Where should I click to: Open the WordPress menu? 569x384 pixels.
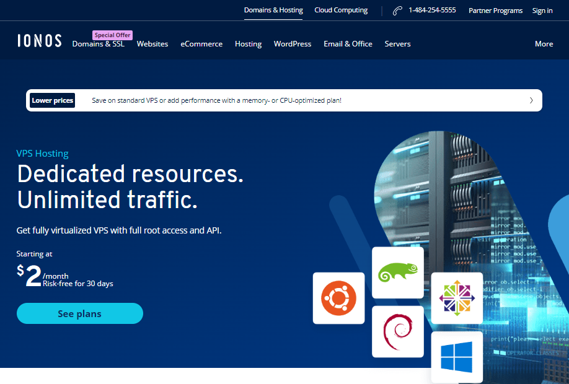(x=293, y=44)
